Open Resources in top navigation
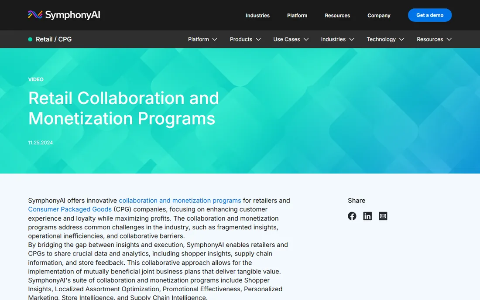 337,15
